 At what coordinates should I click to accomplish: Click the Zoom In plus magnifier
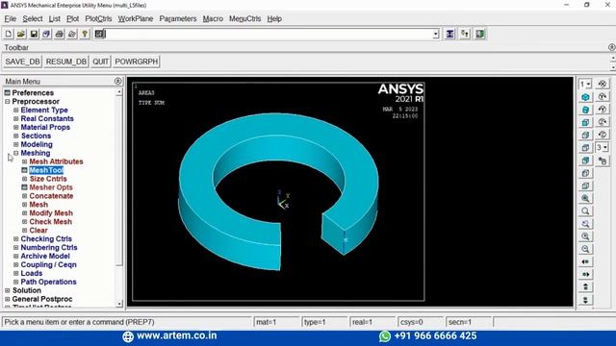(x=585, y=236)
